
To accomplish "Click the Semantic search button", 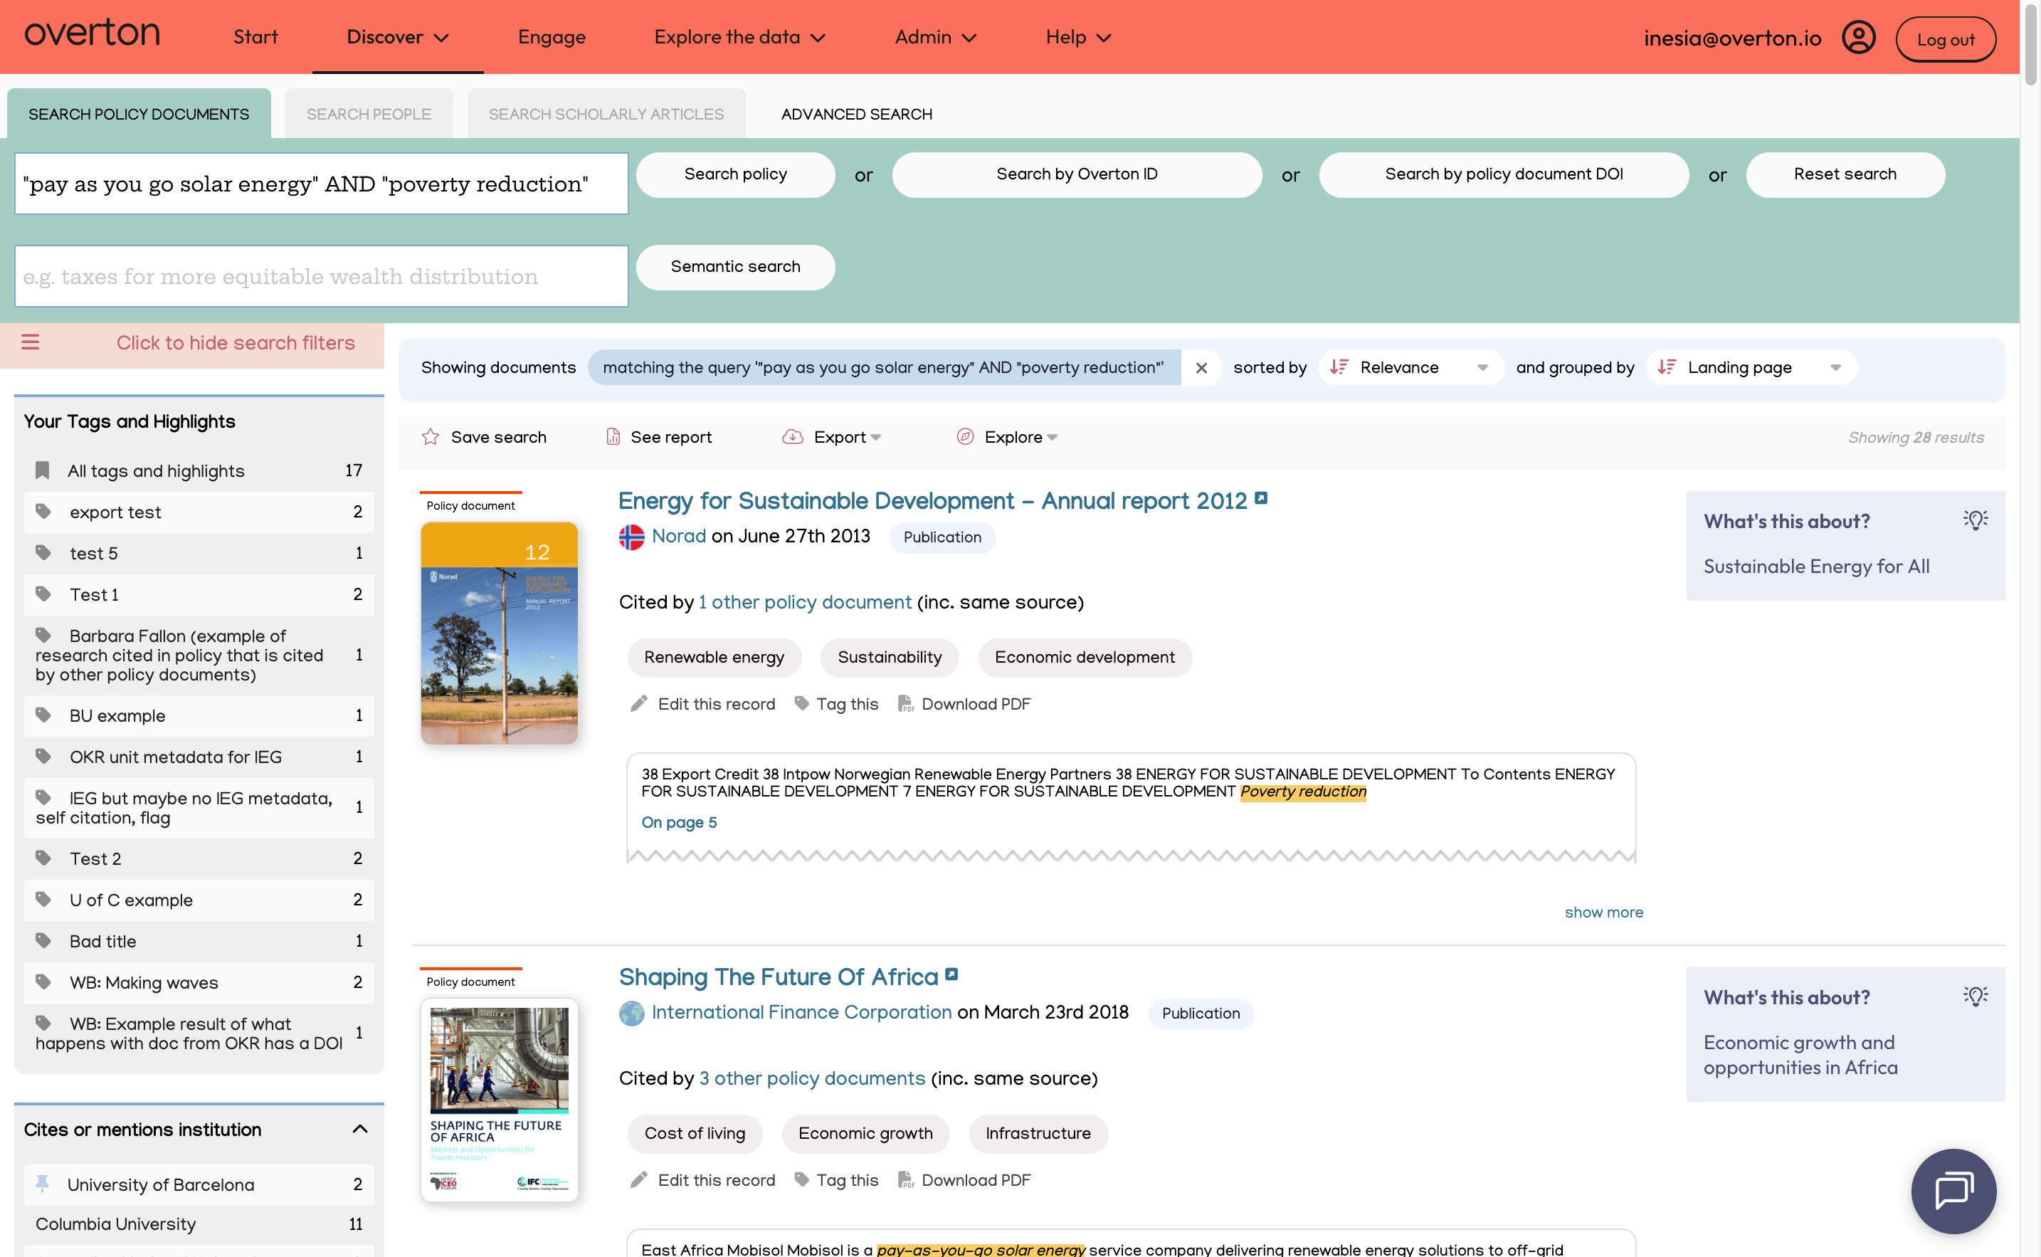I will tap(734, 267).
